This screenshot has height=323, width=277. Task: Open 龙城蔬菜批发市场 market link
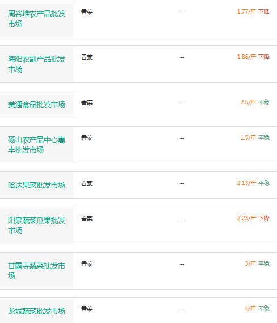point(36,311)
